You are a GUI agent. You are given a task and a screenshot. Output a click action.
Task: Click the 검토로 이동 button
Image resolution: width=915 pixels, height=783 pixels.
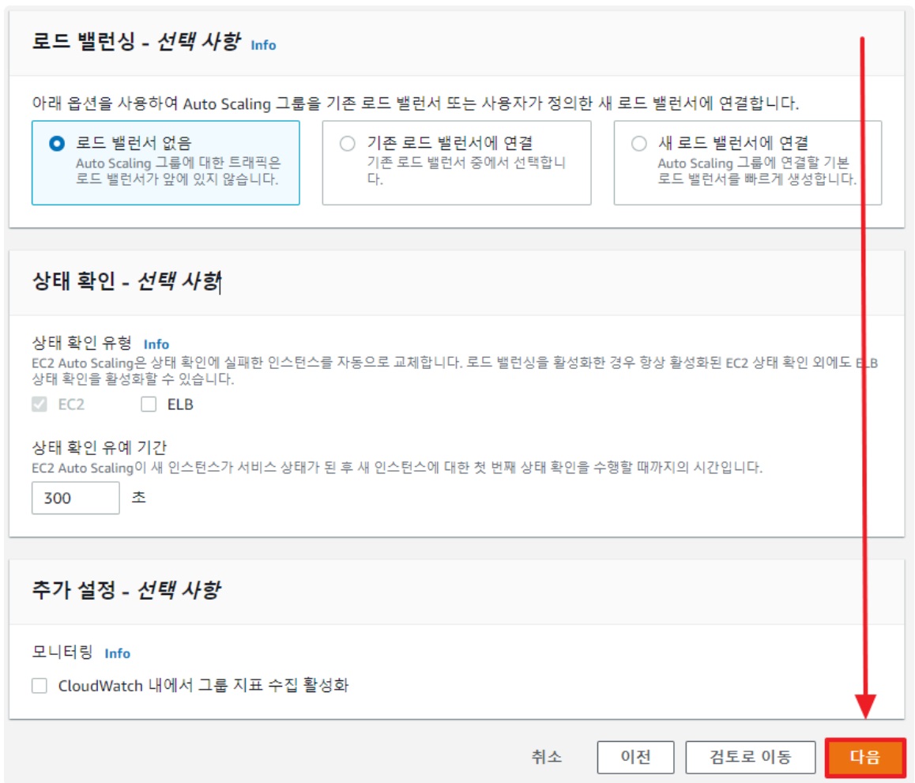click(x=750, y=757)
